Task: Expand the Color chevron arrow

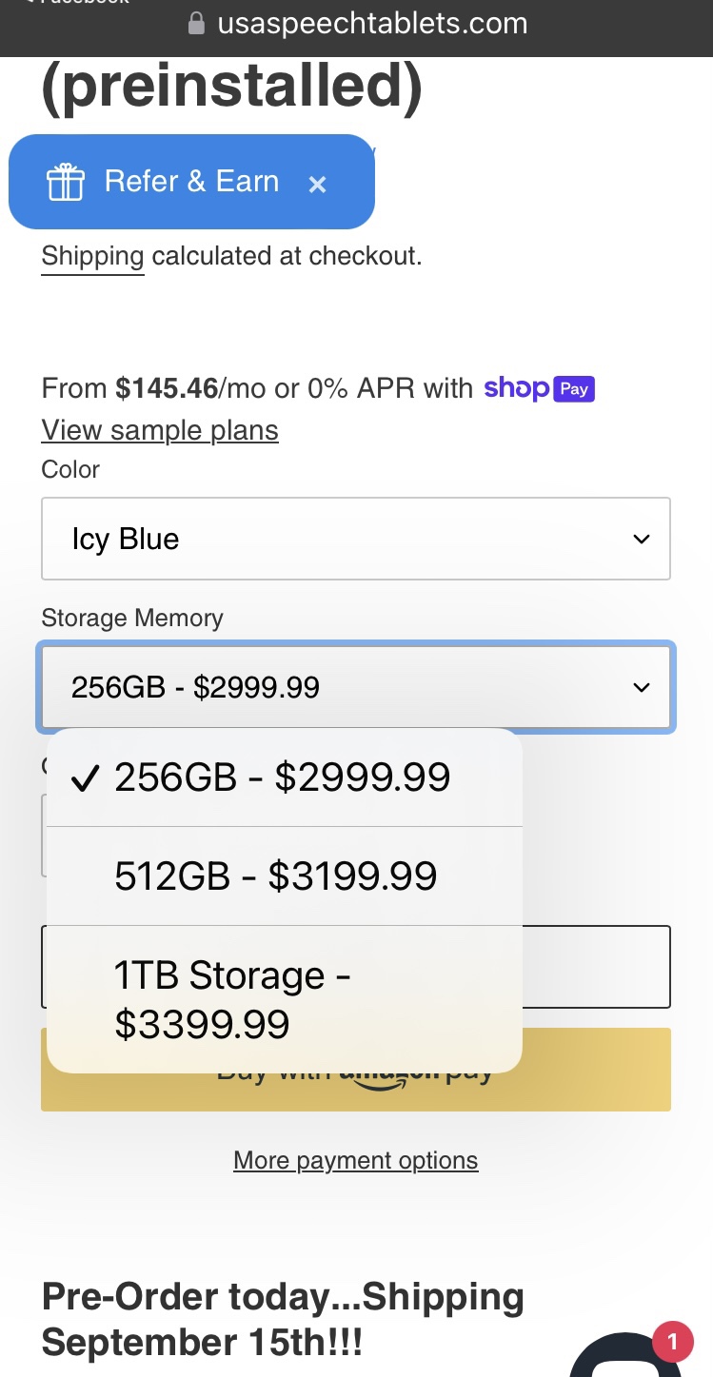Action: click(x=642, y=540)
